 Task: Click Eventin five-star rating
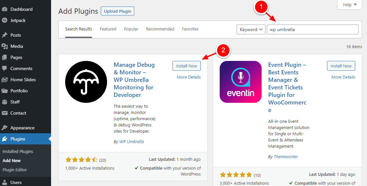tap(236, 175)
